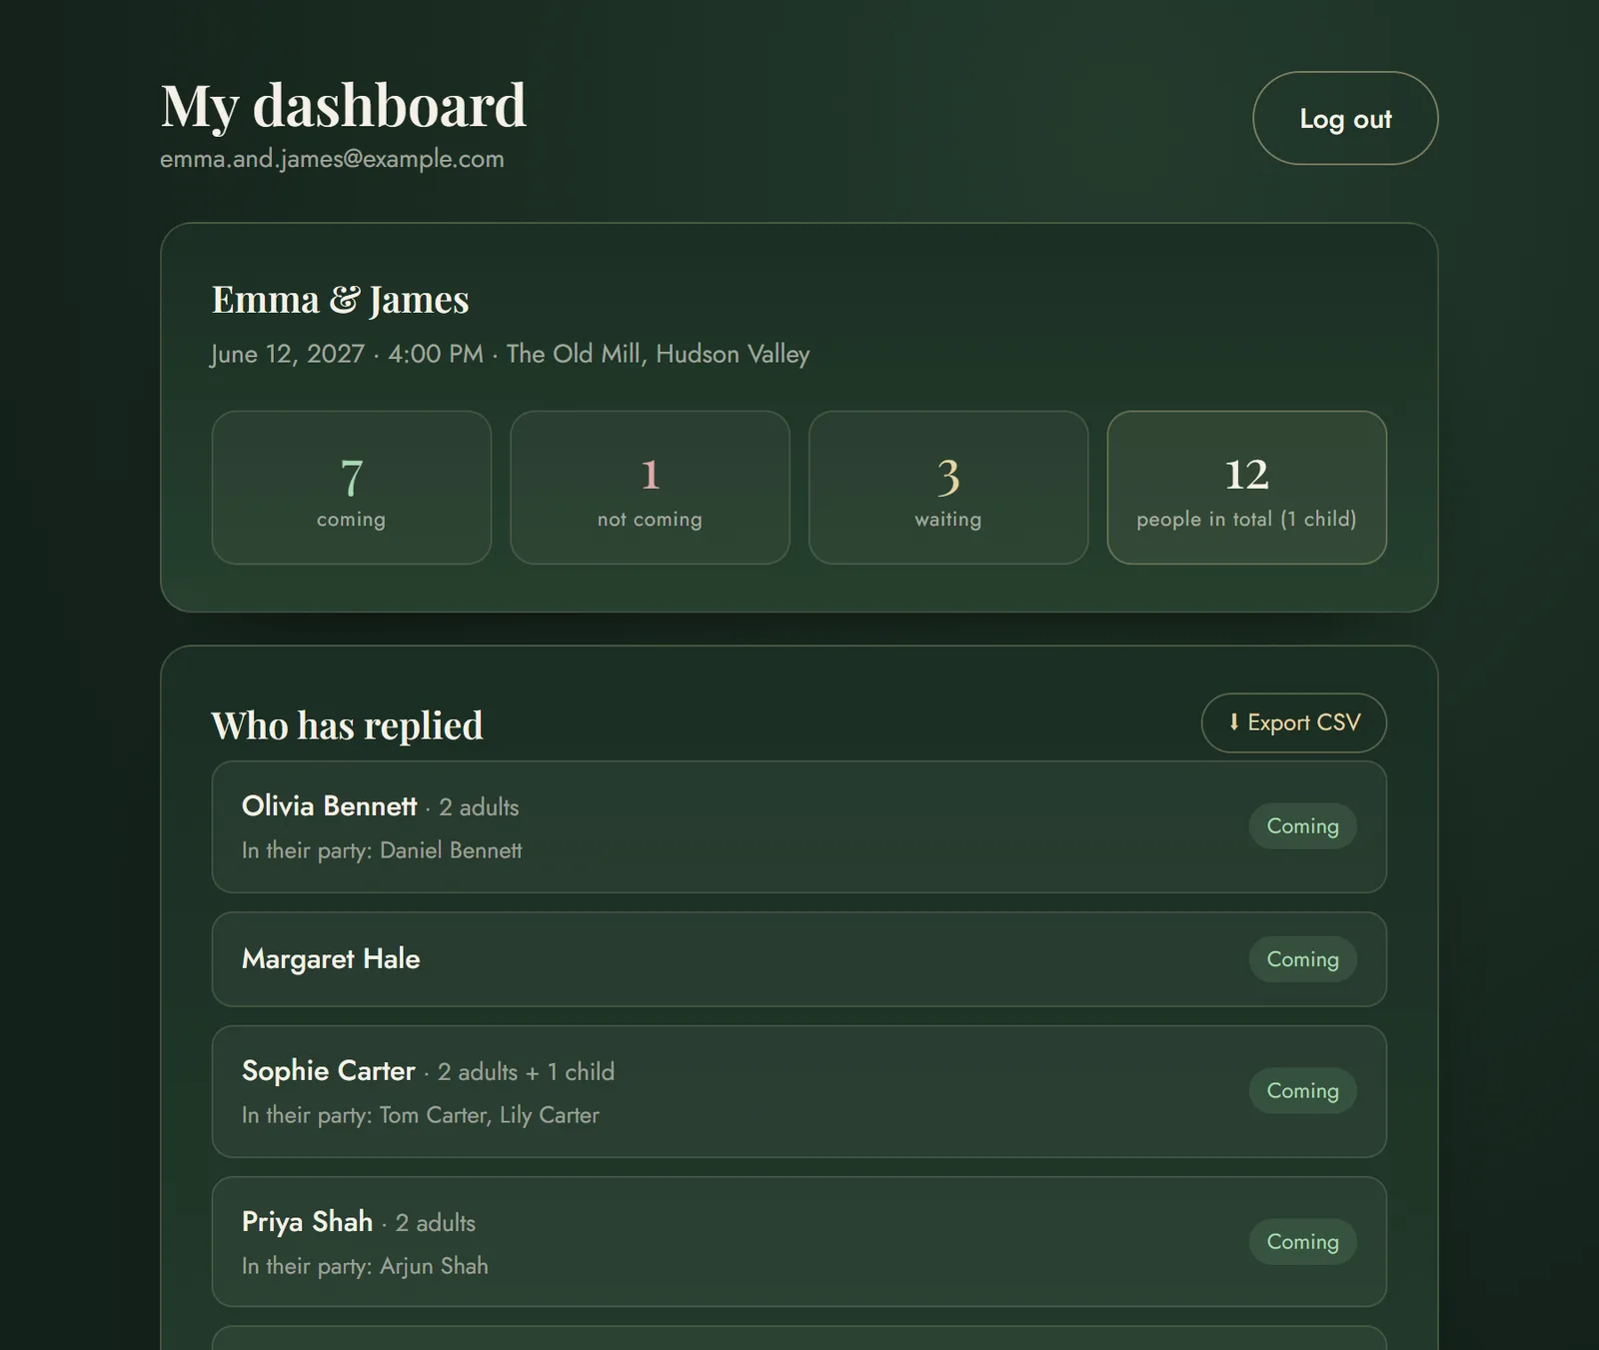Click the download arrow icon in Export CSV
The height and width of the screenshot is (1350, 1599).
(x=1234, y=721)
